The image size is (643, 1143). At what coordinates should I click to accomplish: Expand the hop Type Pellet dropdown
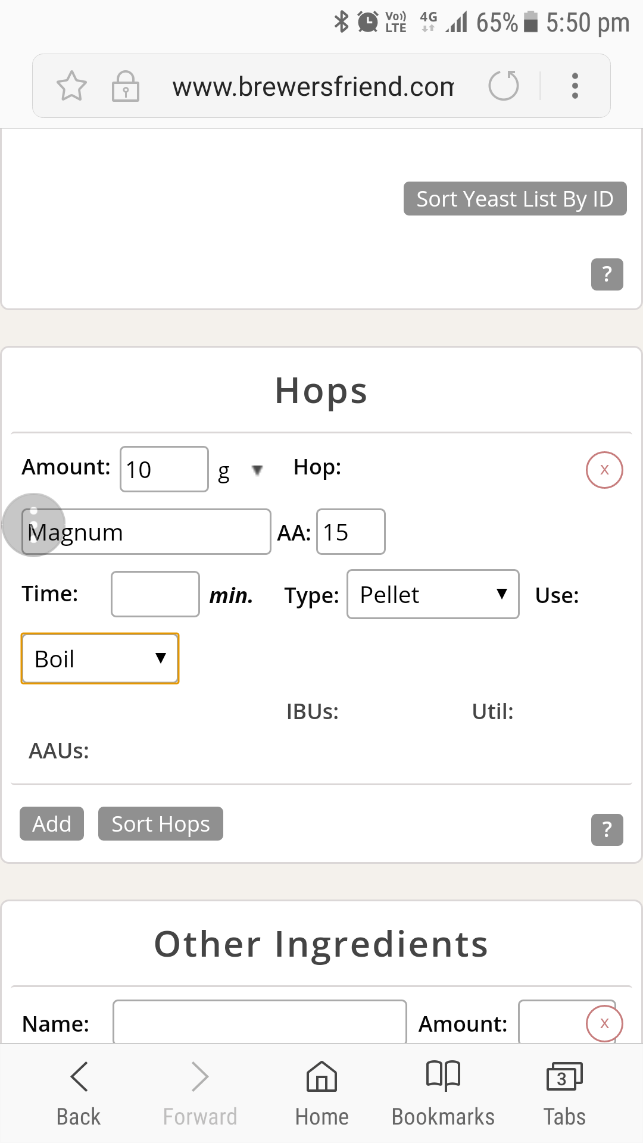click(433, 595)
